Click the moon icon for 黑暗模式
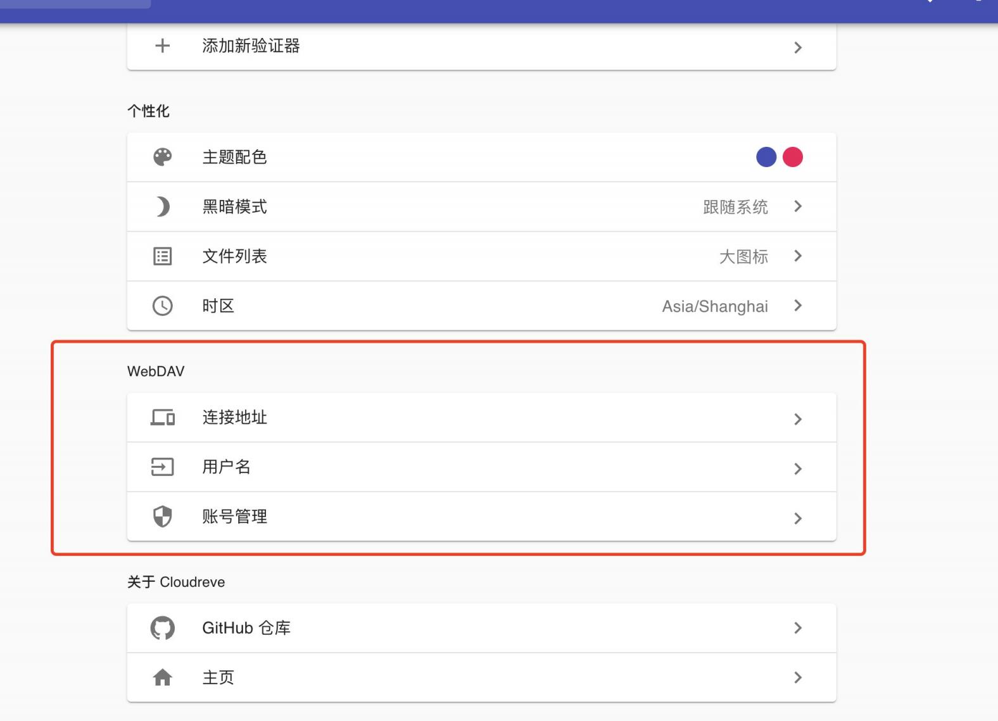Screen dimensions: 998x721 (x=163, y=206)
